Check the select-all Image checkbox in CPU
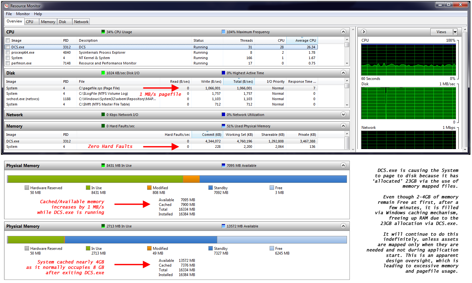 8,40
